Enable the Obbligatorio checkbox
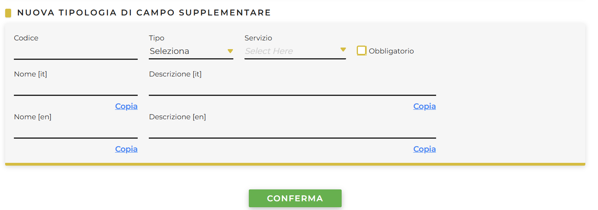598x210 pixels. (x=361, y=51)
